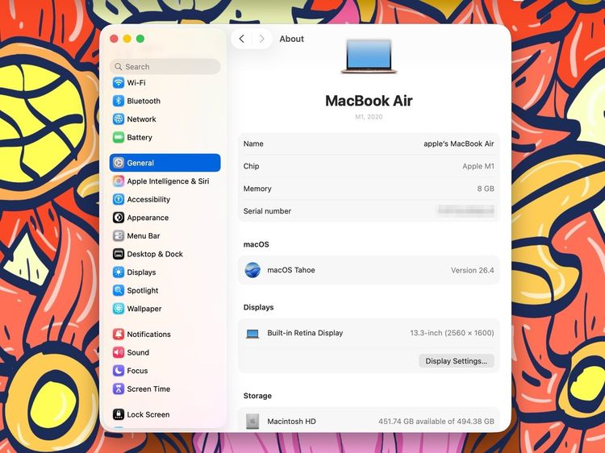The height and width of the screenshot is (453, 605).
Task: Open Displays label in sidebar
Action: 142,272
